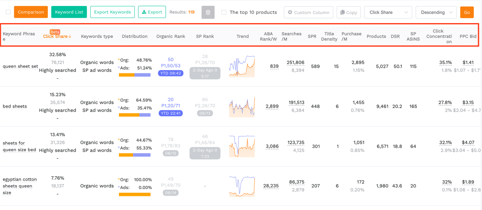Screen dimensions: 482x210
Task: Click ABA rank value 2,899
Action: click(272, 106)
